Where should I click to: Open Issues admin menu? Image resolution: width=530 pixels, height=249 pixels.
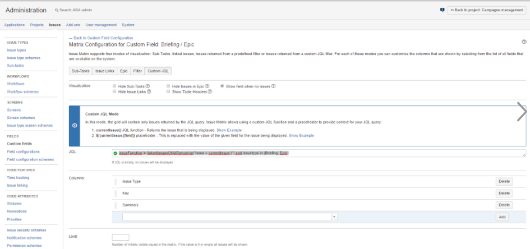tap(55, 25)
